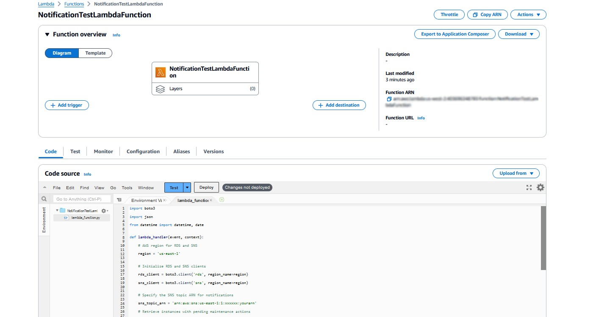Open the File menu in the editor
Viewport: 596px width, 317px height.
coord(57,187)
